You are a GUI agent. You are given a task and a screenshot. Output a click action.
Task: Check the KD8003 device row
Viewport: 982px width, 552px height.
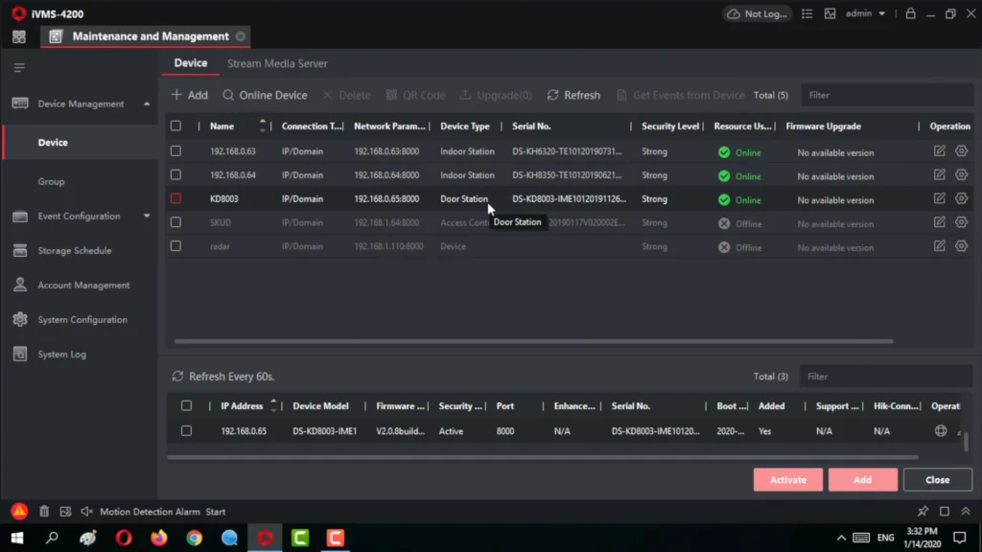tap(175, 198)
